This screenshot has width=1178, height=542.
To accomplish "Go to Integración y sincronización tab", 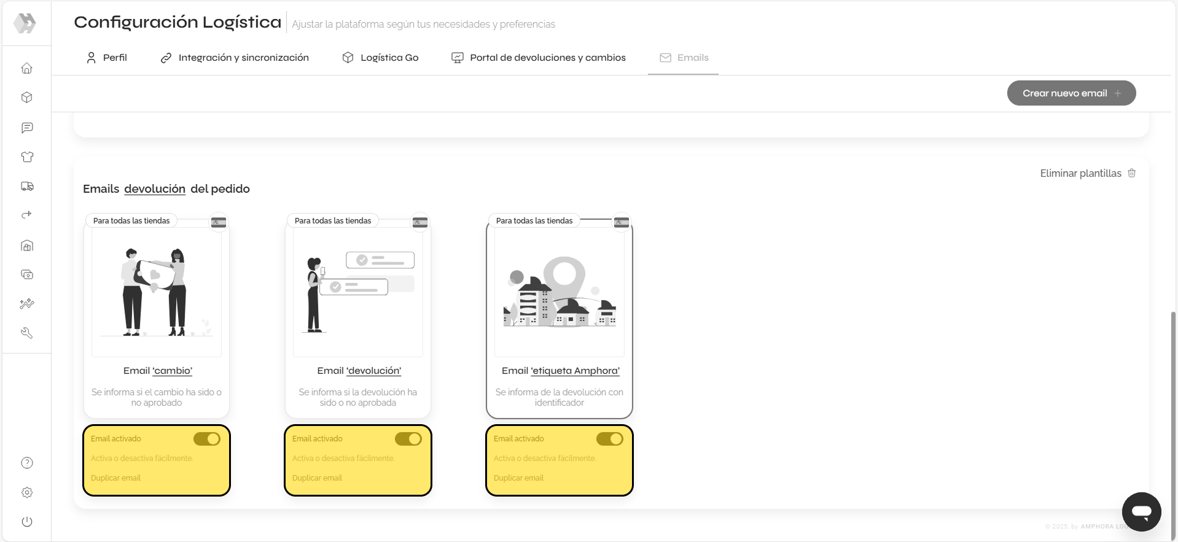I will click(235, 58).
